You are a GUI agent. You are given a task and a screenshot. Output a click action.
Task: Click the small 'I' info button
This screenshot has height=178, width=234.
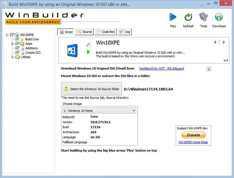(x=209, y=69)
